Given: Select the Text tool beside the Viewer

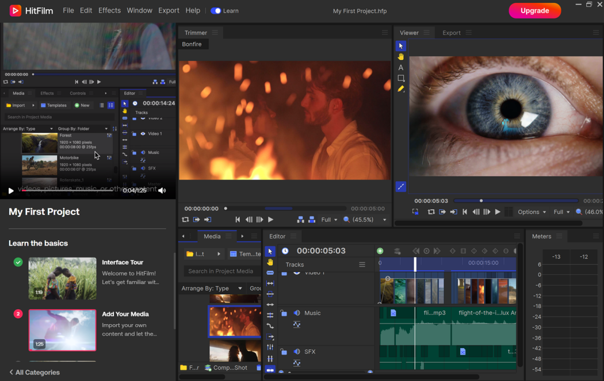Looking at the screenshot, I should tap(400, 67).
